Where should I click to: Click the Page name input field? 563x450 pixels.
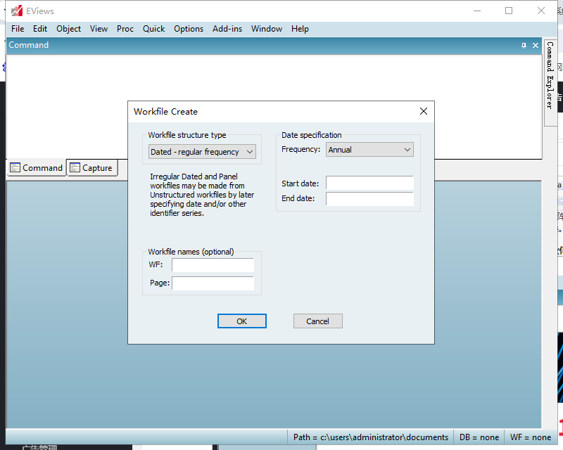click(x=213, y=283)
